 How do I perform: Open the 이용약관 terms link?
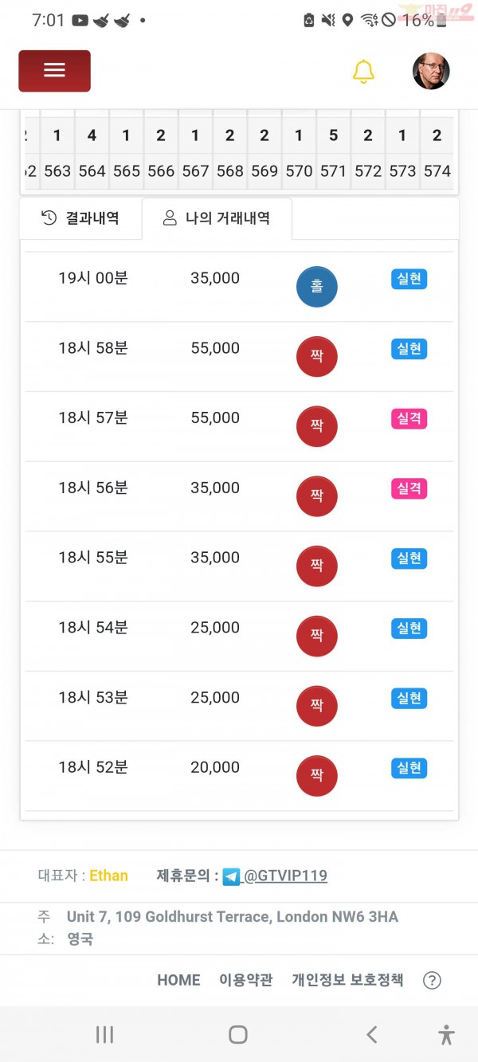(246, 980)
